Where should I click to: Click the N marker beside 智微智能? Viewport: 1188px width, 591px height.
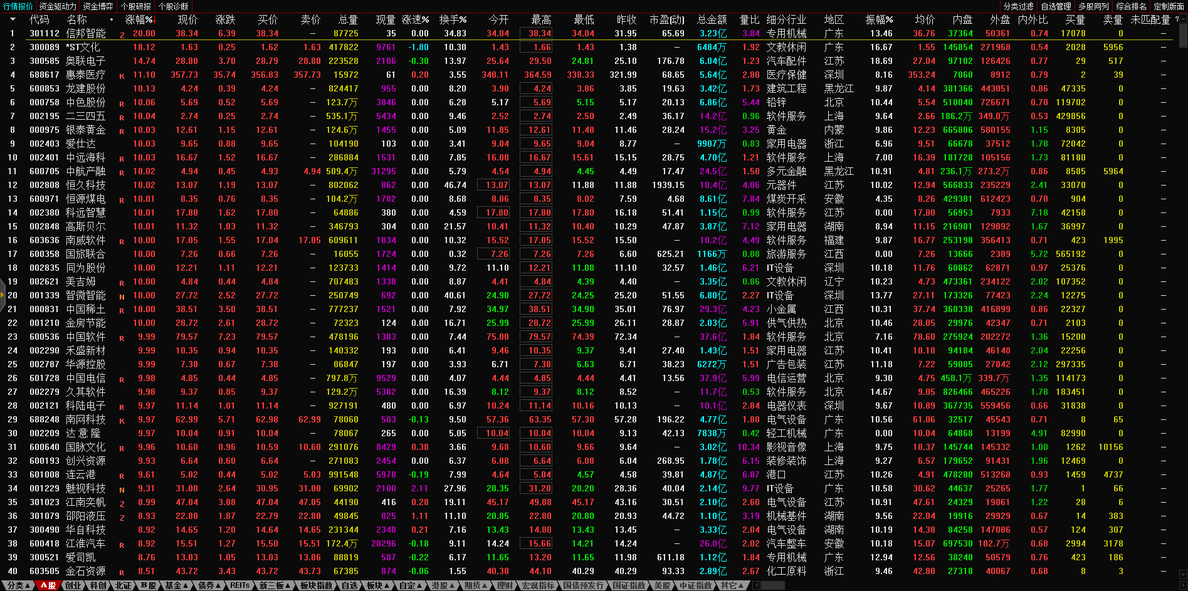tap(122, 296)
